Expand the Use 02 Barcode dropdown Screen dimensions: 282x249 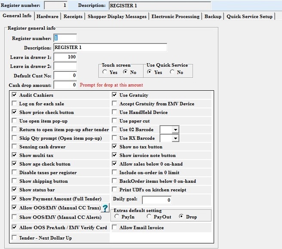click(x=175, y=129)
